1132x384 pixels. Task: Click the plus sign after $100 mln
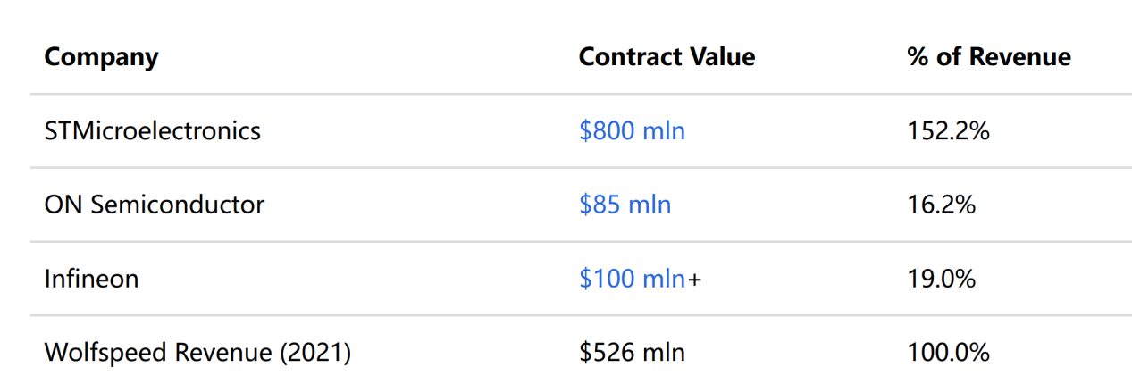694,280
